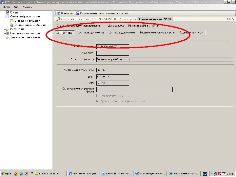Image resolution: width=236 pixels, height=177 pixels.
Task: Click the first quick launch icon beside Пуск
Action: tap(16, 174)
